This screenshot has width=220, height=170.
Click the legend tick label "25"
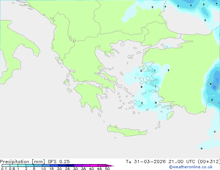point(67,169)
